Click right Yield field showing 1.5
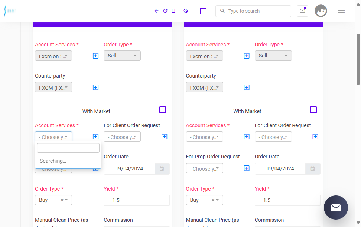 click(287, 200)
